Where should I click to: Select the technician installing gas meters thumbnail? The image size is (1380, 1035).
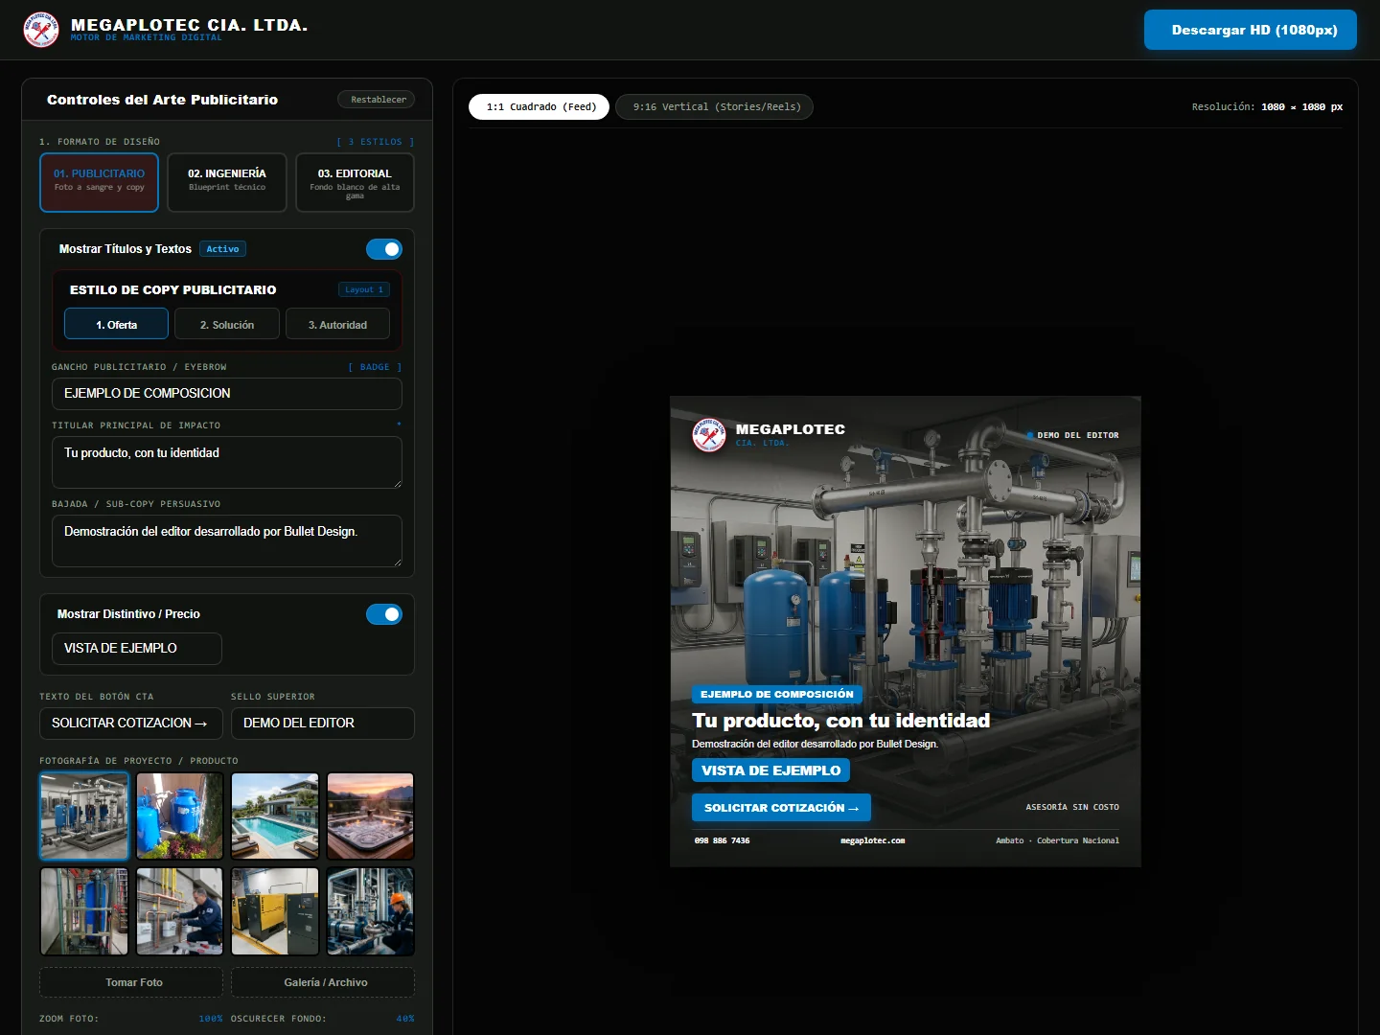click(180, 911)
